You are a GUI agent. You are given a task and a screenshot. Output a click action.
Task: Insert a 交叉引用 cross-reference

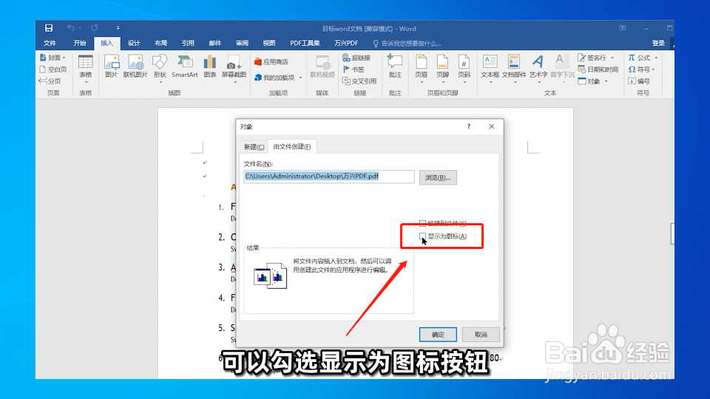[x=359, y=81]
